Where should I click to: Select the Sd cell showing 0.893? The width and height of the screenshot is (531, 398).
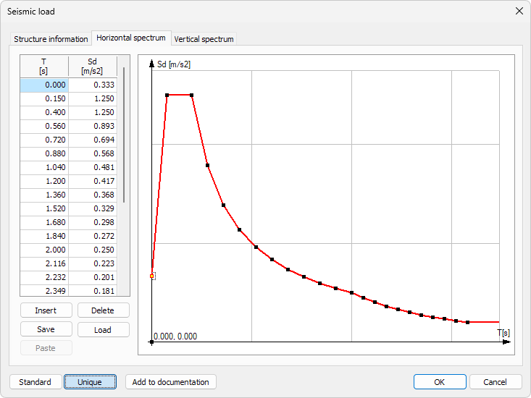[93, 127]
